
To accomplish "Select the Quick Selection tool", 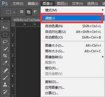I will (x=5, y=49).
